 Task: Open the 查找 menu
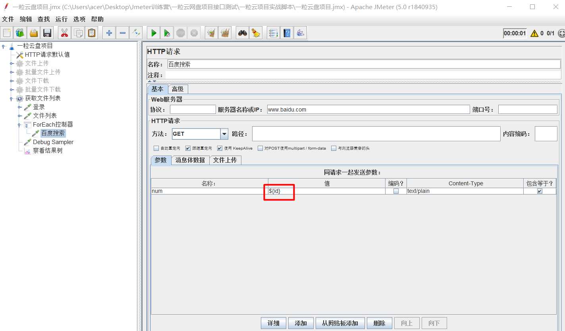(44, 19)
